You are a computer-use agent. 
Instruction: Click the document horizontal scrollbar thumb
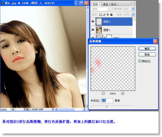66,109
